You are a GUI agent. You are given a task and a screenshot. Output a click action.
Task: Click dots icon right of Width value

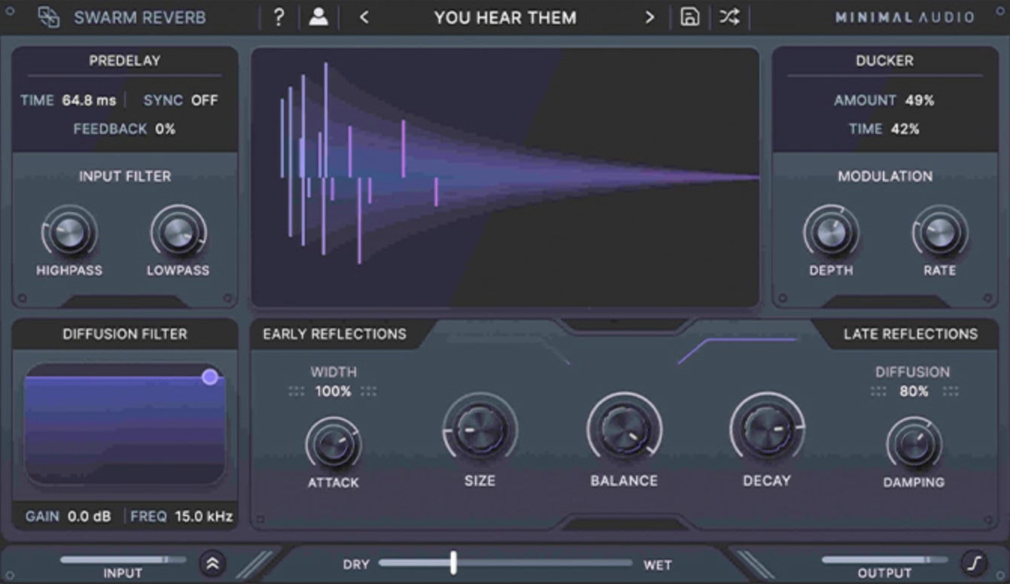(x=369, y=391)
